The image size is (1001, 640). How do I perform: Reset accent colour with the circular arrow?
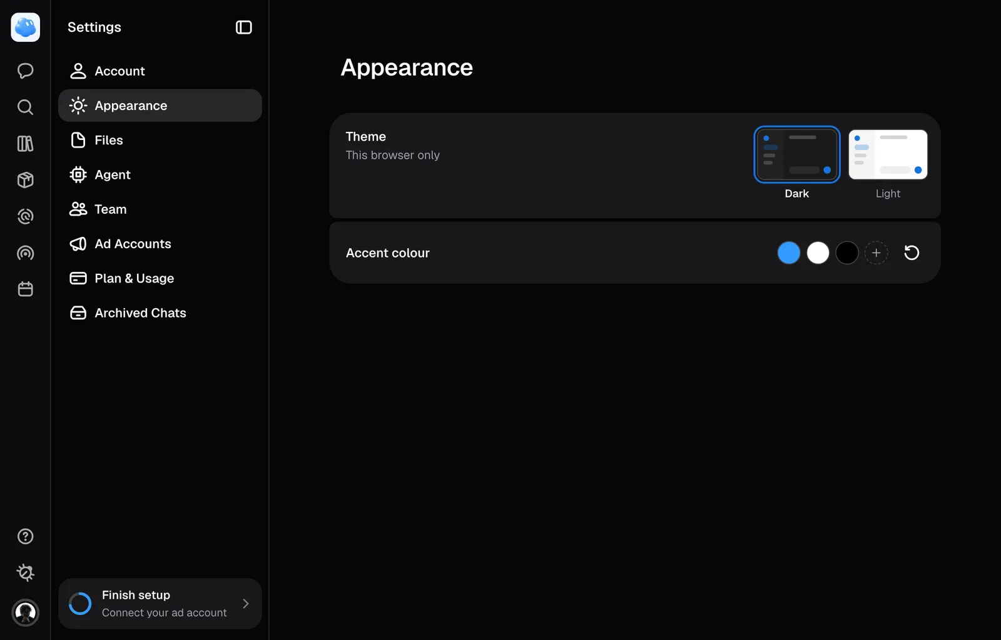pos(912,252)
